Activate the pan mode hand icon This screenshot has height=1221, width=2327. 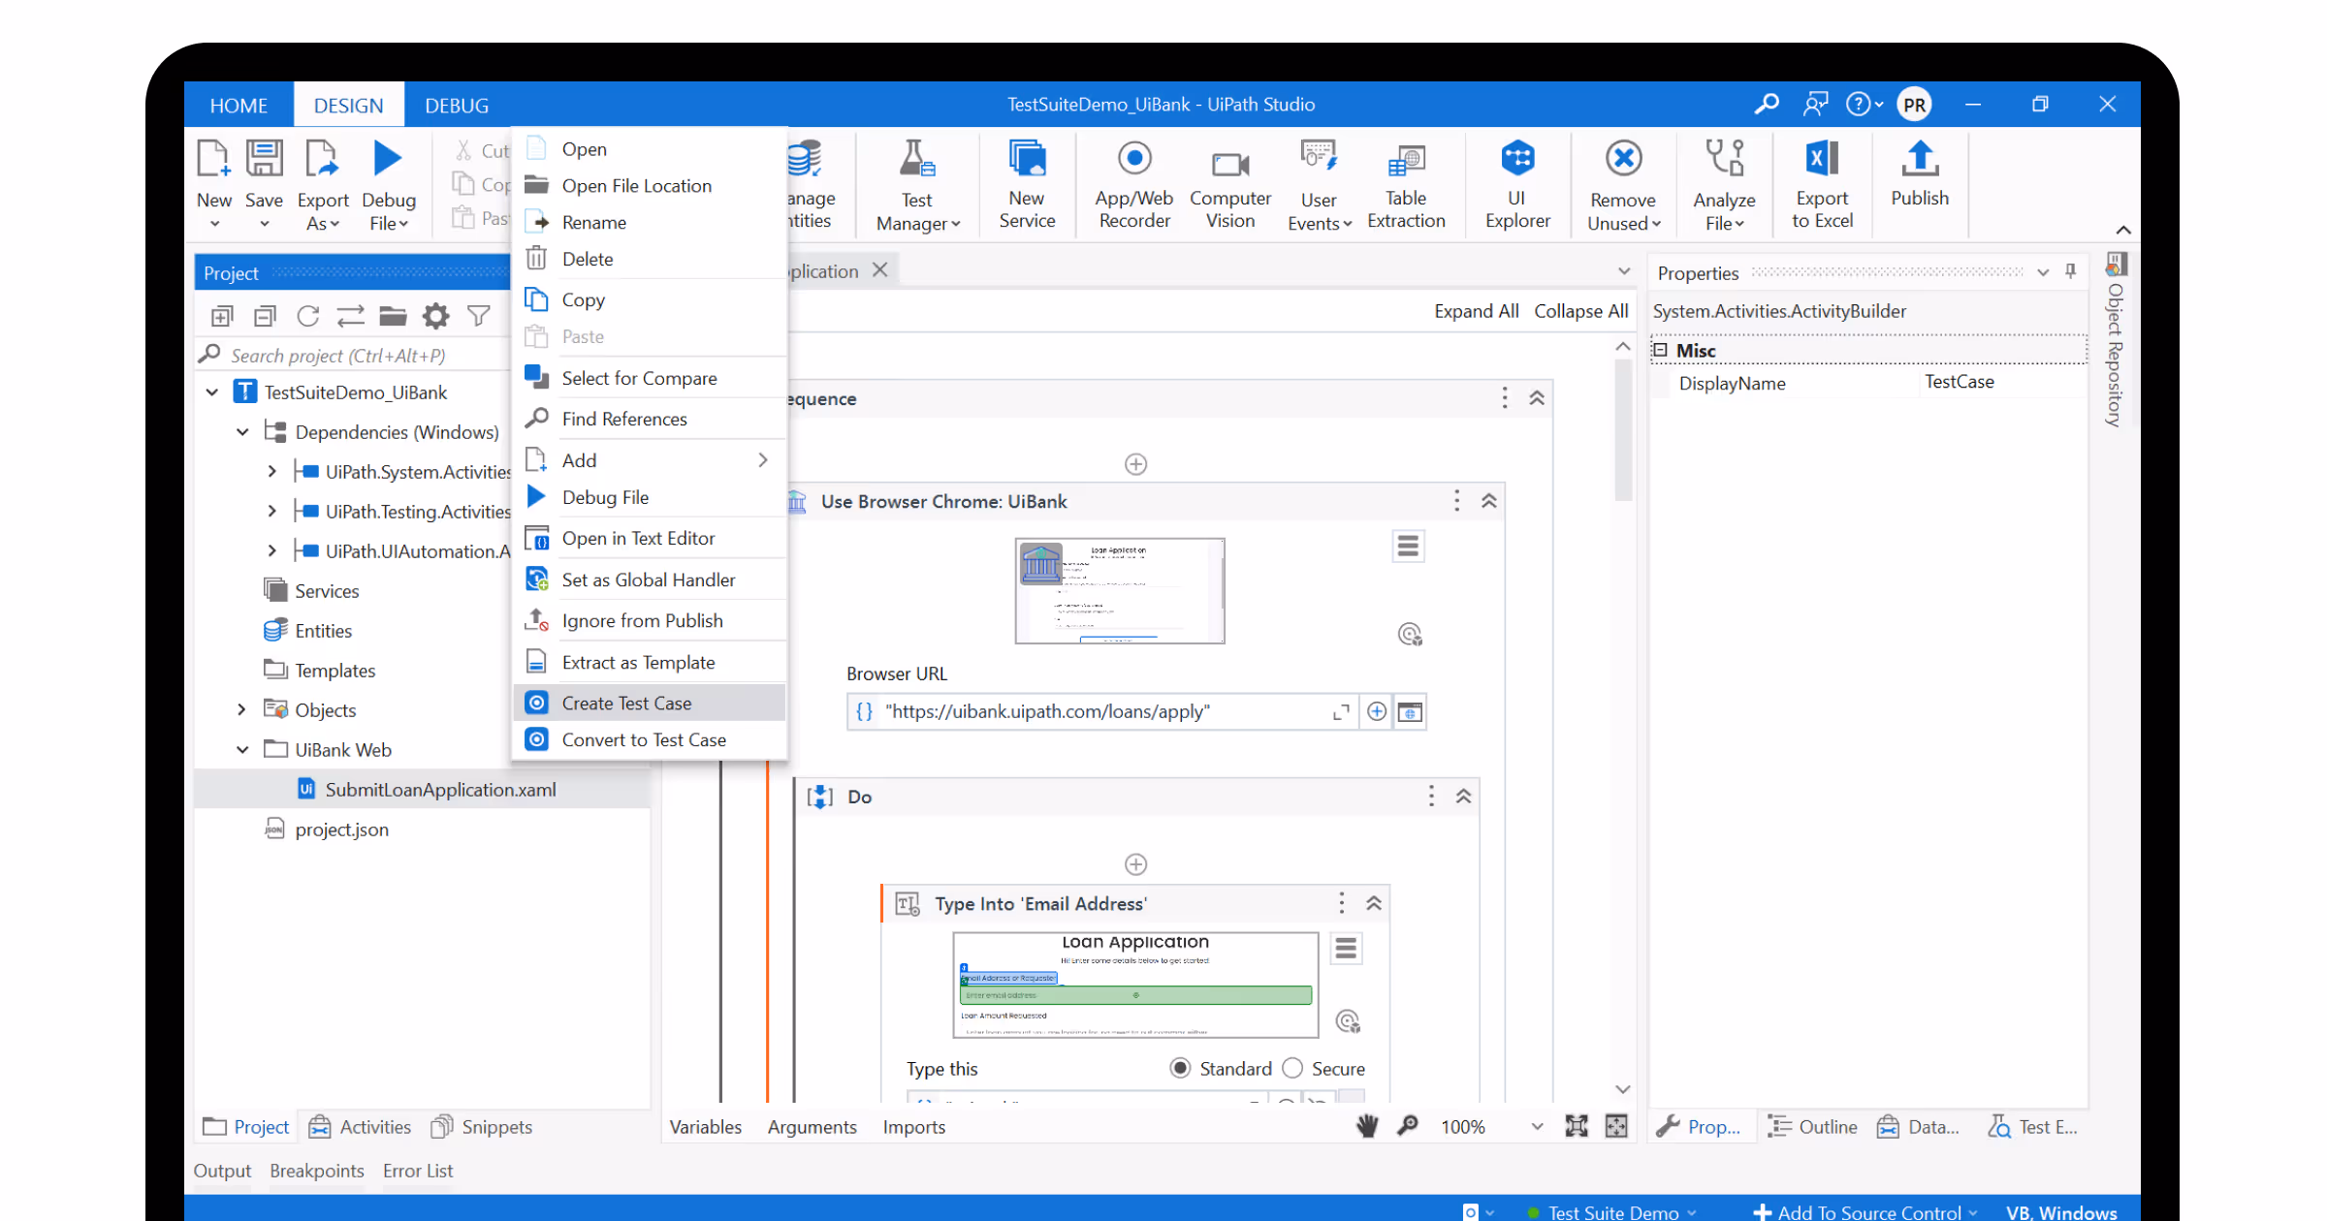point(1367,1126)
